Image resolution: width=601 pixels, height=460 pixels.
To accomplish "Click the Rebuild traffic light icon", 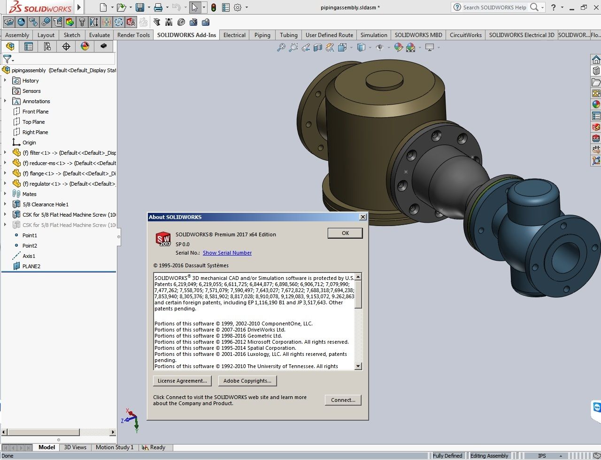I will tap(214, 8).
